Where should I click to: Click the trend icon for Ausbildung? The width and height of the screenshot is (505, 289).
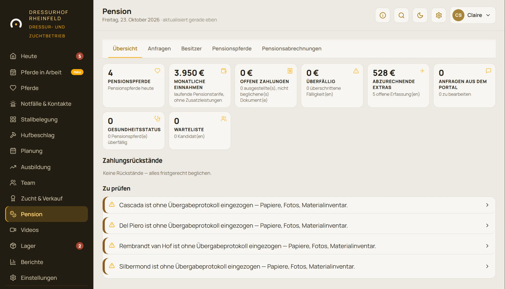click(13, 167)
